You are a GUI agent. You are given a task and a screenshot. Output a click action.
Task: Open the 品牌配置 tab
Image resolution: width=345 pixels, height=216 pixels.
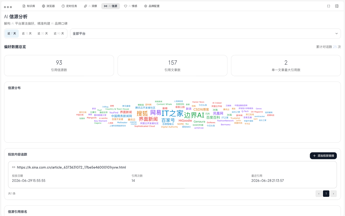pyautogui.click(x=152, y=6)
